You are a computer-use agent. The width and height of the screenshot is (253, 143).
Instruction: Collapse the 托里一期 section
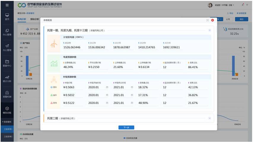pos(209,30)
